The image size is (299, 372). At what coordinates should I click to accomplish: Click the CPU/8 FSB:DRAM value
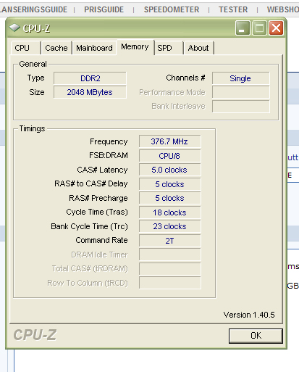pyautogui.click(x=169, y=156)
